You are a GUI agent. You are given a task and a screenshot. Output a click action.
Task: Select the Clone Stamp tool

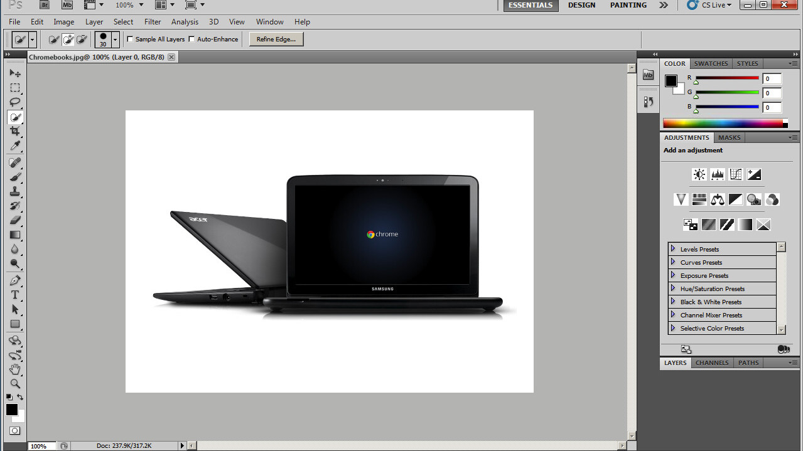tap(15, 192)
